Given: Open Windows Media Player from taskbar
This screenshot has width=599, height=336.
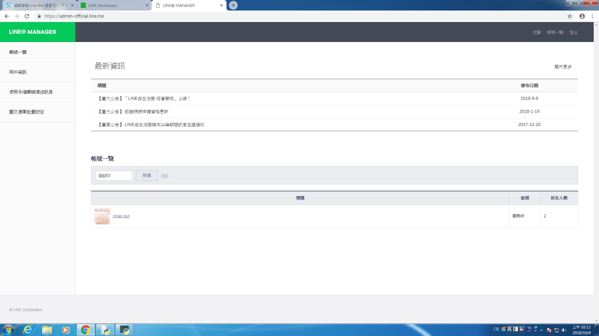Looking at the screenshot, I should (x=66, y=330).
